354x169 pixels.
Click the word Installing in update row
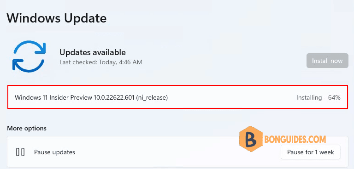click(309, 98)
